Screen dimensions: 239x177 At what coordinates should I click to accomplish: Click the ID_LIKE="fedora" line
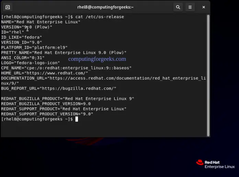[x=22, y=37]
